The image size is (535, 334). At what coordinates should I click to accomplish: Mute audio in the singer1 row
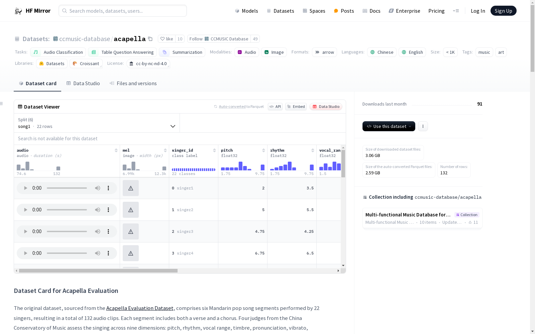coord(97,188)
